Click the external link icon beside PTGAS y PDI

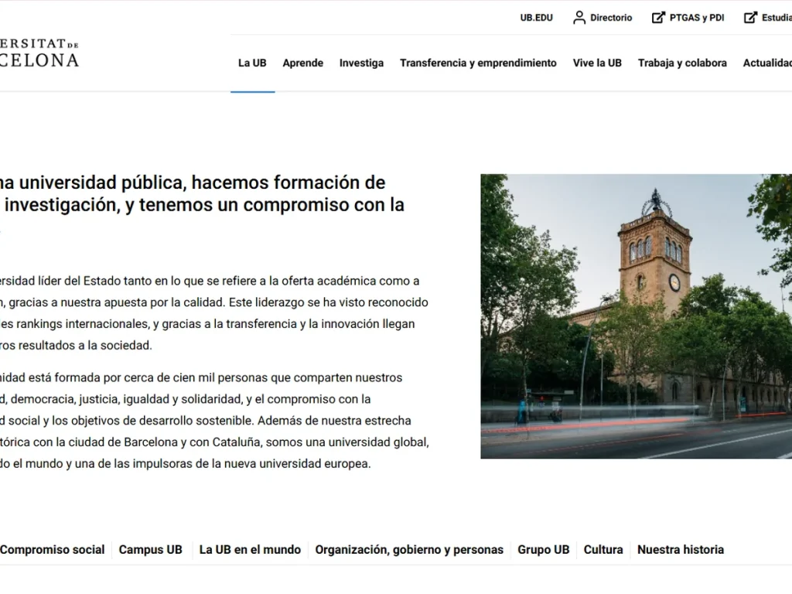[x=658, y=18]
